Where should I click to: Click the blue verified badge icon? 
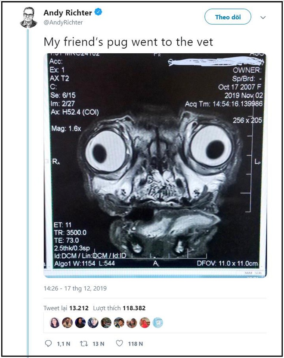coord(99,12)
